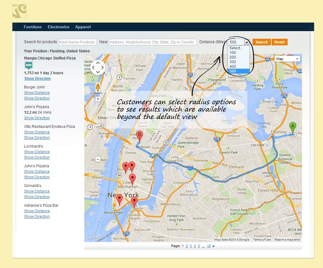
Task: Click the Street View pegman icon
Action: click(x=98, y=87)
